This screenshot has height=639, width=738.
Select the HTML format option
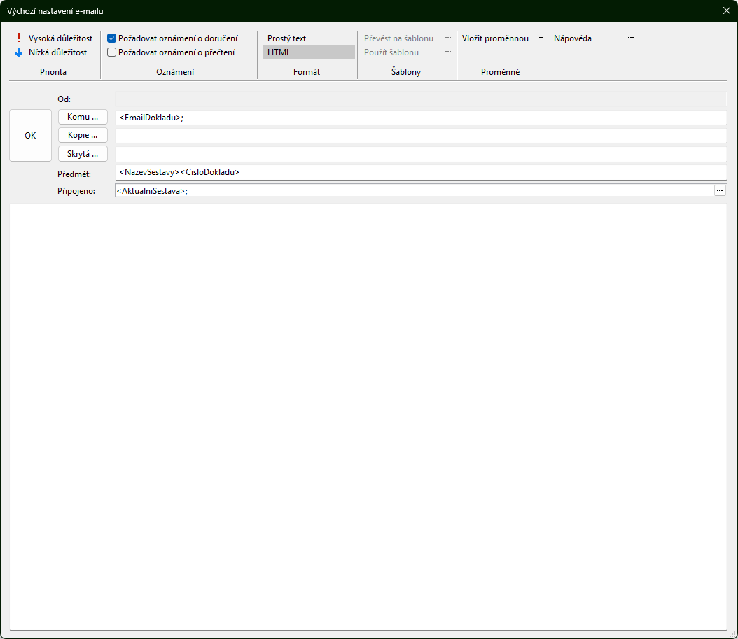click(279, 52)
